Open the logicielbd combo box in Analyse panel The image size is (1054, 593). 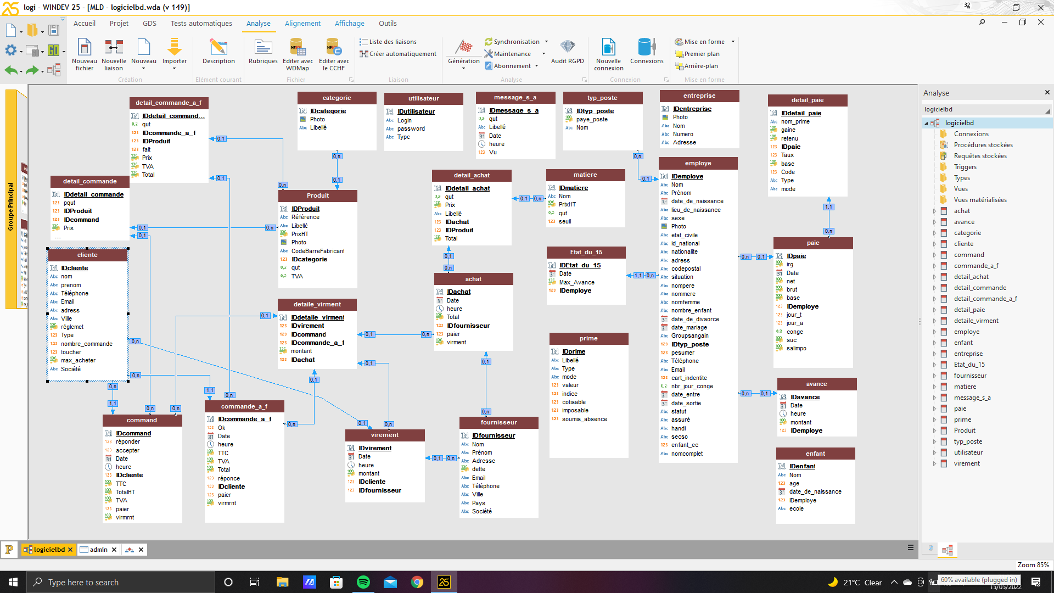point(986,109)
